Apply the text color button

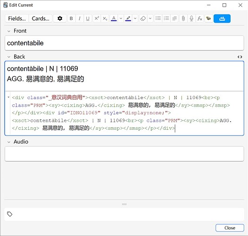click(x=114, y=18)
